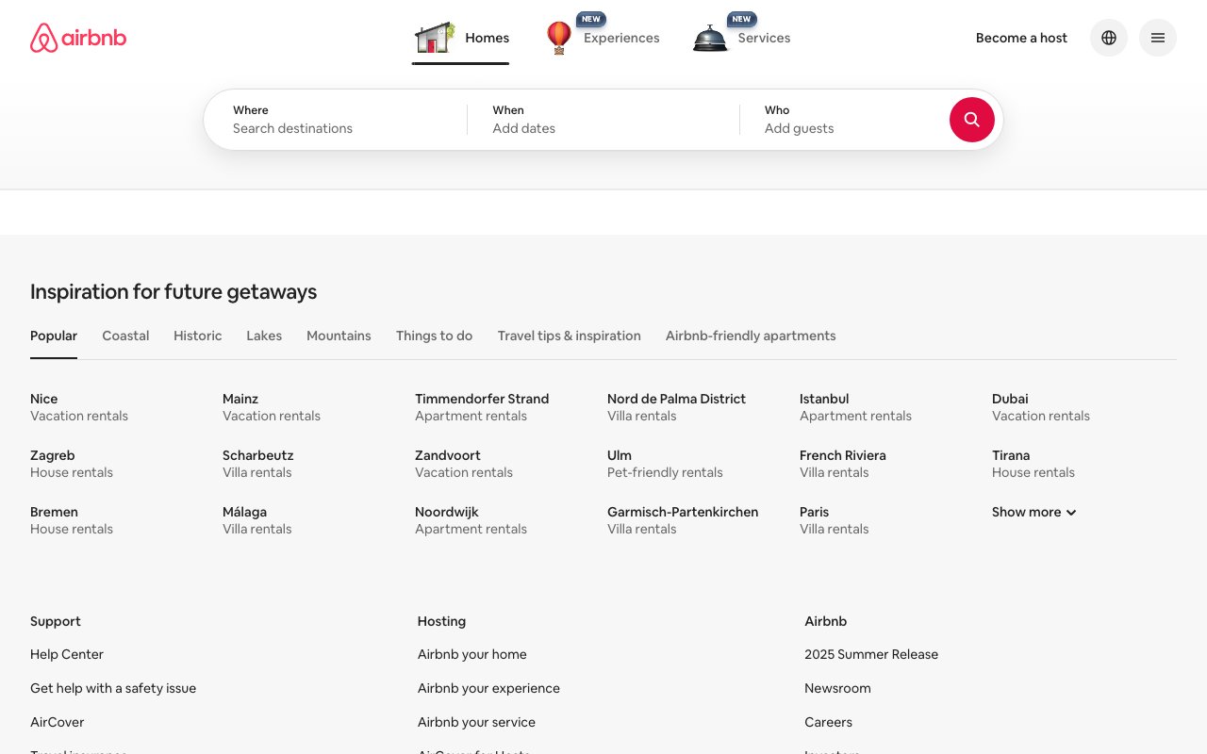This screenshot has width=1207, height=754.
Task: Click Airbnb your service link
Action: click(476, 722)
